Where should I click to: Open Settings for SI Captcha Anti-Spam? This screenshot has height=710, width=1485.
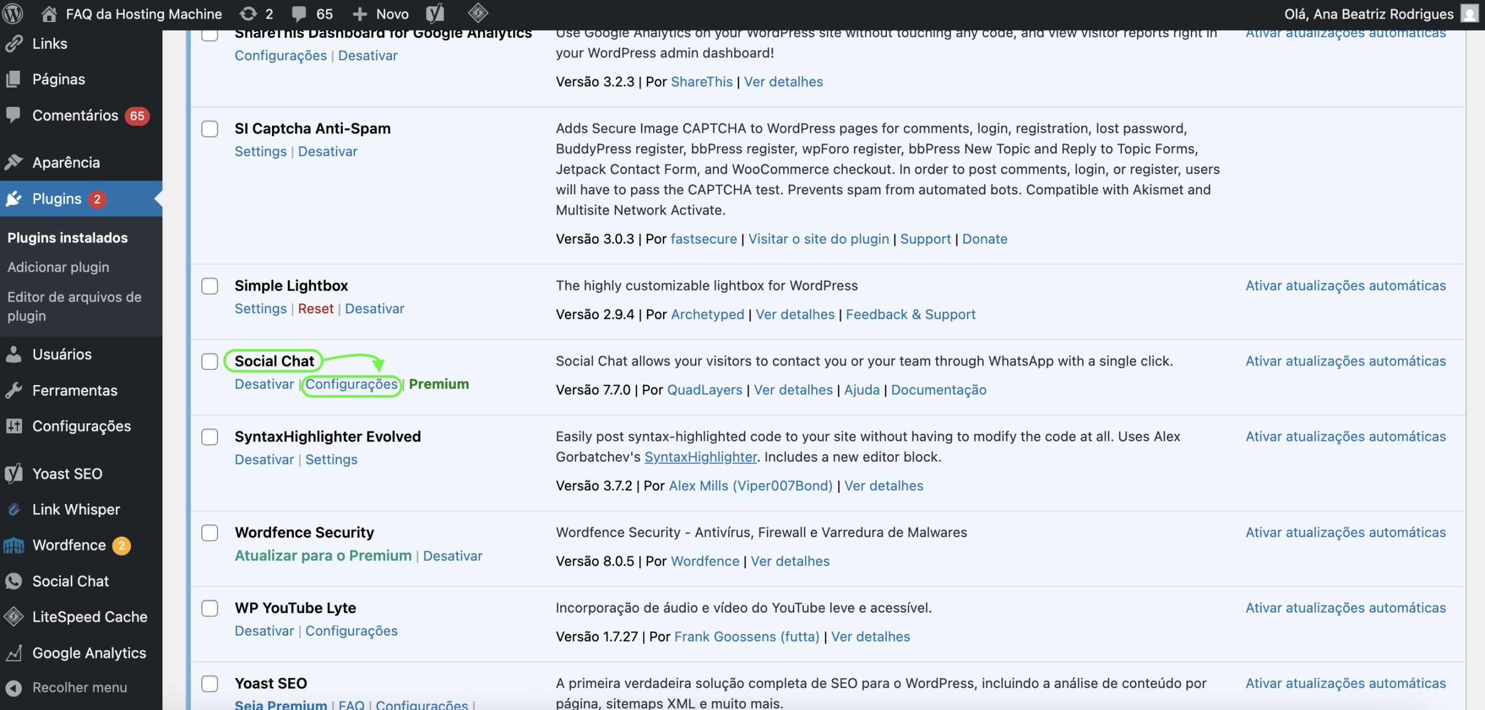[260, 151]
